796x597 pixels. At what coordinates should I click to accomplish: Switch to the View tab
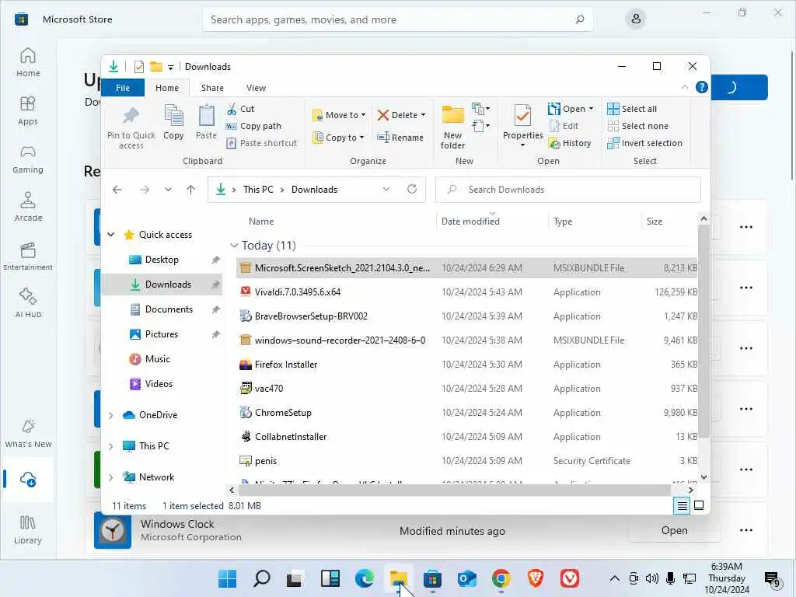[x=256, y=88]
